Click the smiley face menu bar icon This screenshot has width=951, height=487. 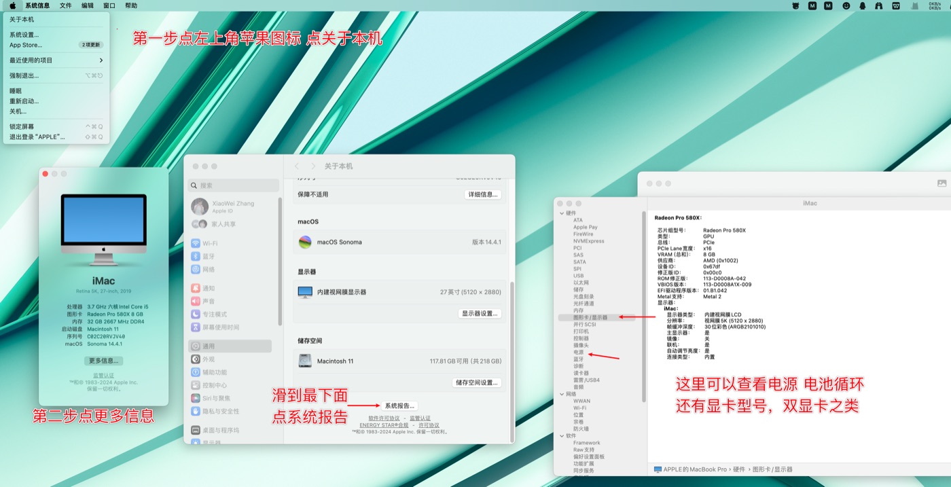coord(846,5)
